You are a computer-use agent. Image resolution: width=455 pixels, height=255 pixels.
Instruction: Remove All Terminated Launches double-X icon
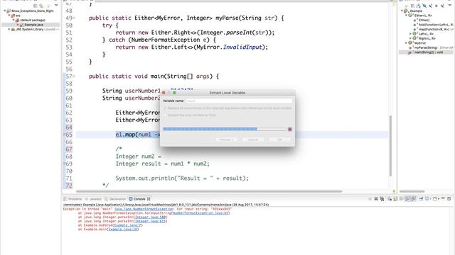tap(382, 199)
